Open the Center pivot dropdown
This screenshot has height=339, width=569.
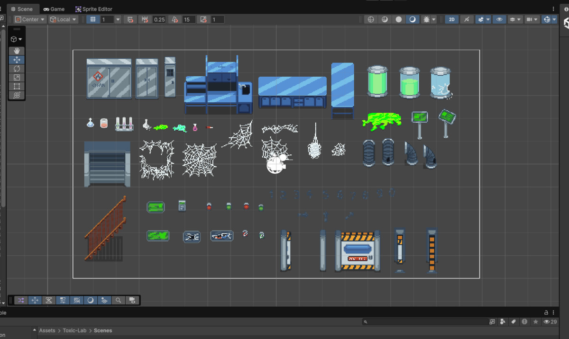click(30, 19)
